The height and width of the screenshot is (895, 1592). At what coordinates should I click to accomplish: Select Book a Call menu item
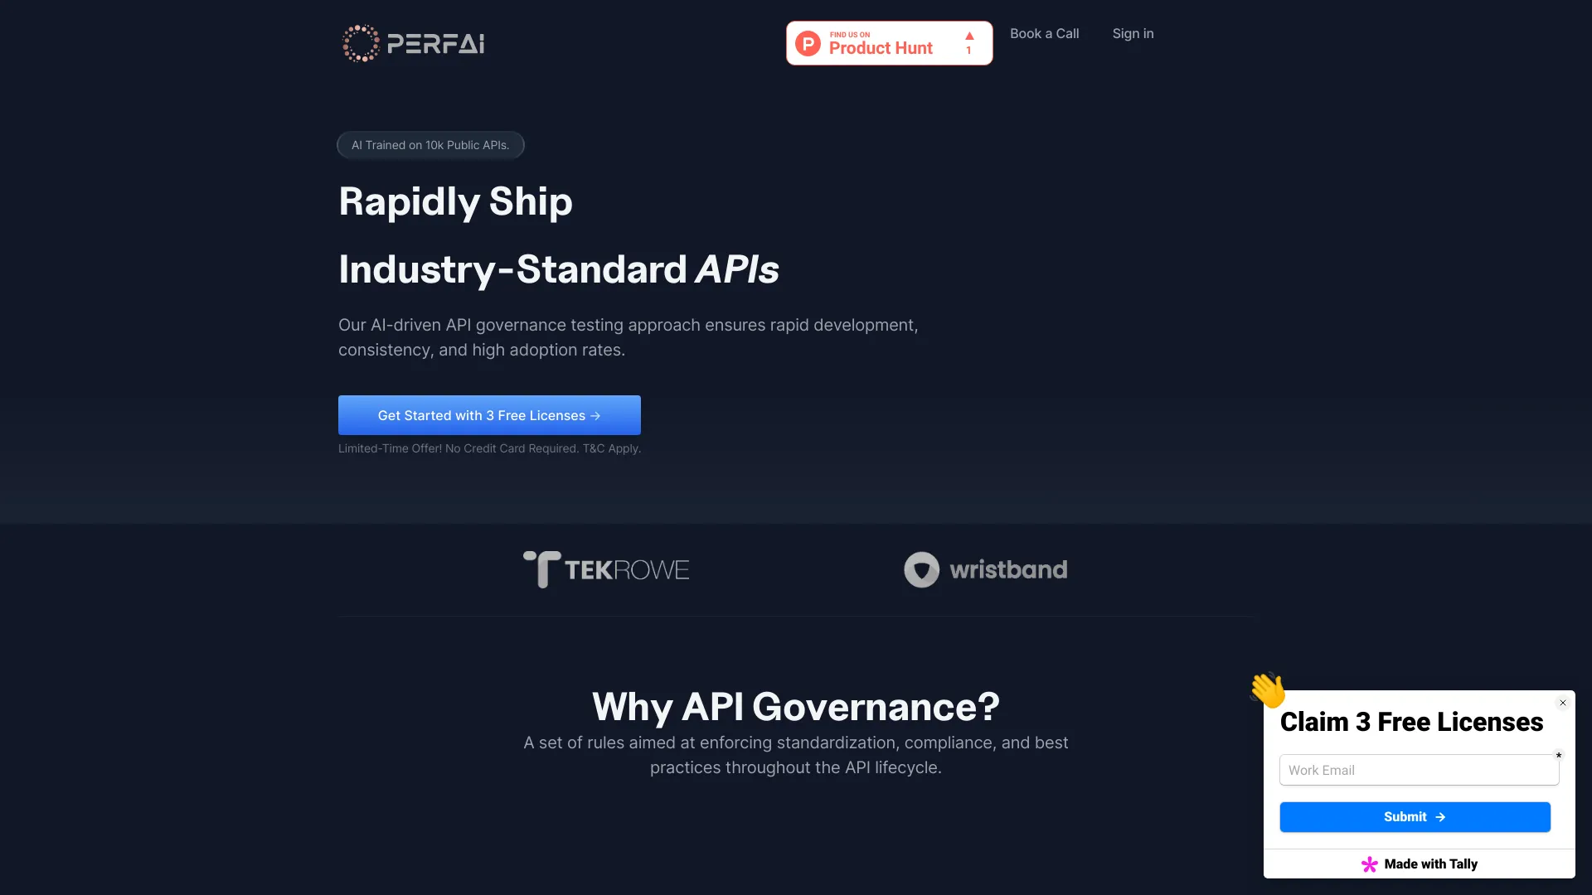[1043, 33]
